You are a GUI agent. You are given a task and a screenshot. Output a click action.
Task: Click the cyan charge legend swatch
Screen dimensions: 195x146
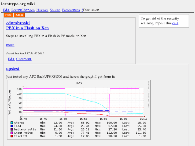(x=12, y=123)
